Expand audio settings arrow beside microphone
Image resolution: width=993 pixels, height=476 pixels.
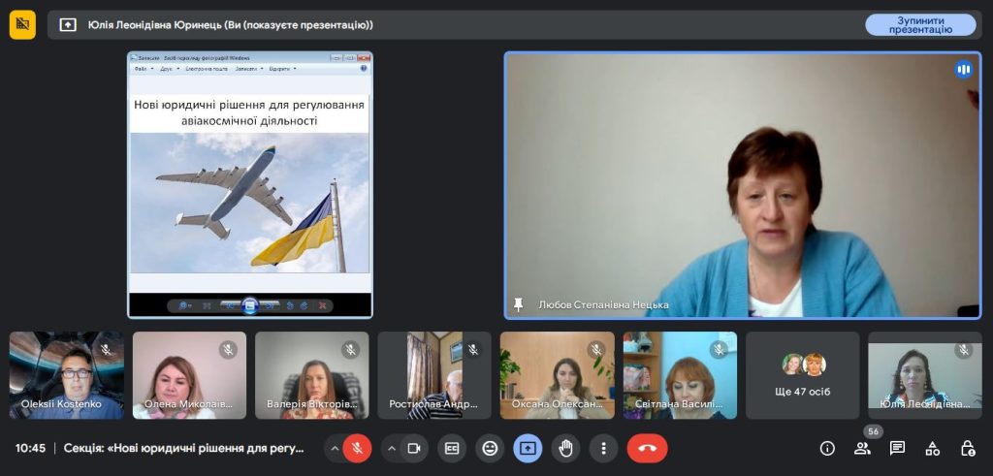coord(335,448)
